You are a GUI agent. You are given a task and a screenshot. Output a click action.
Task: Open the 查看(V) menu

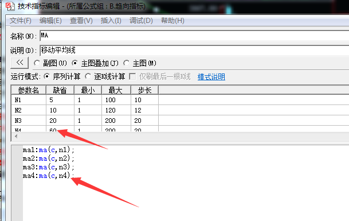pyautogui.click(x=81, y=21)
